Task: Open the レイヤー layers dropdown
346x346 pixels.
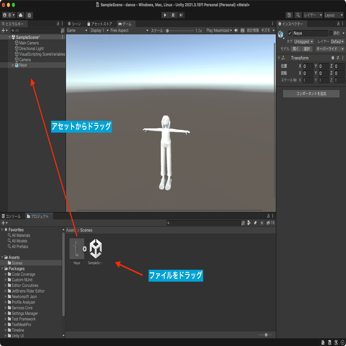Action: (x=313, y=15)
